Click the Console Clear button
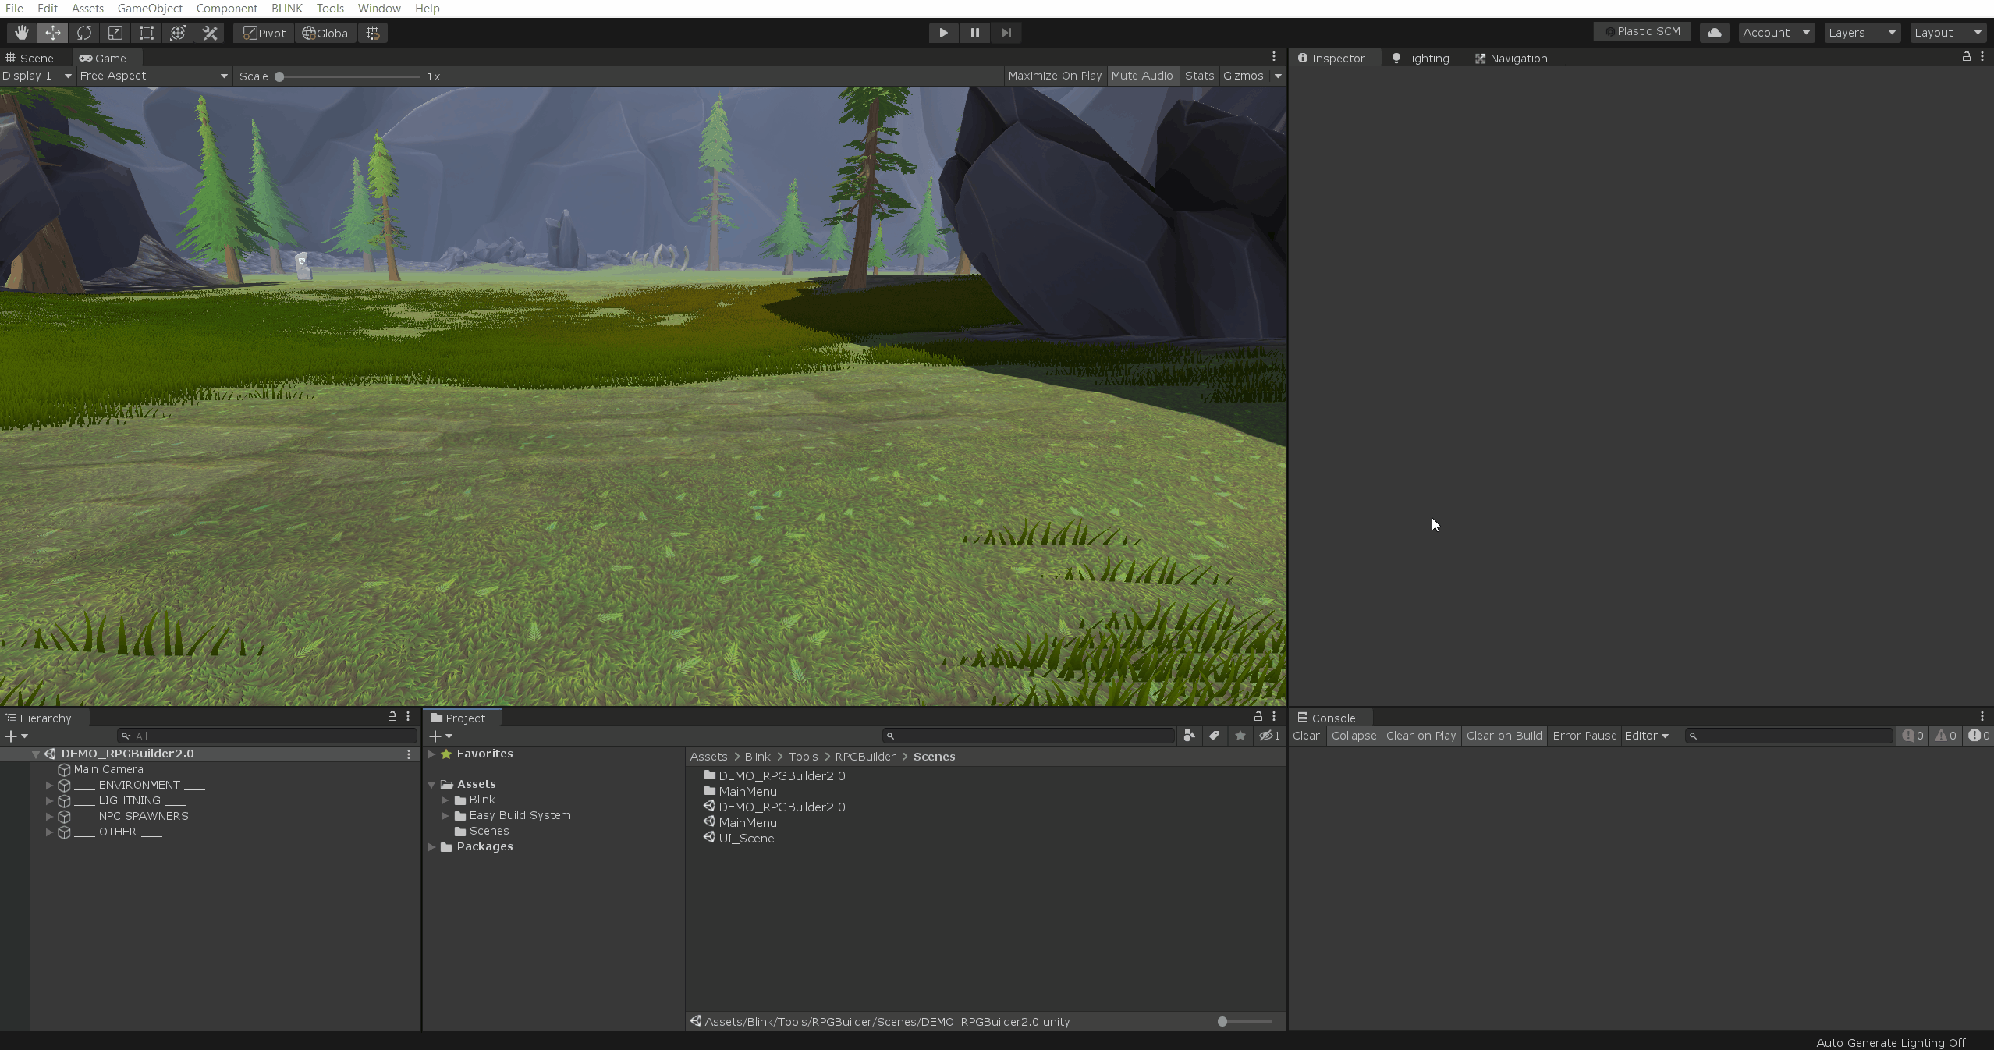The width and height of the screenshot is (1994, 1050). point(1306,736)
